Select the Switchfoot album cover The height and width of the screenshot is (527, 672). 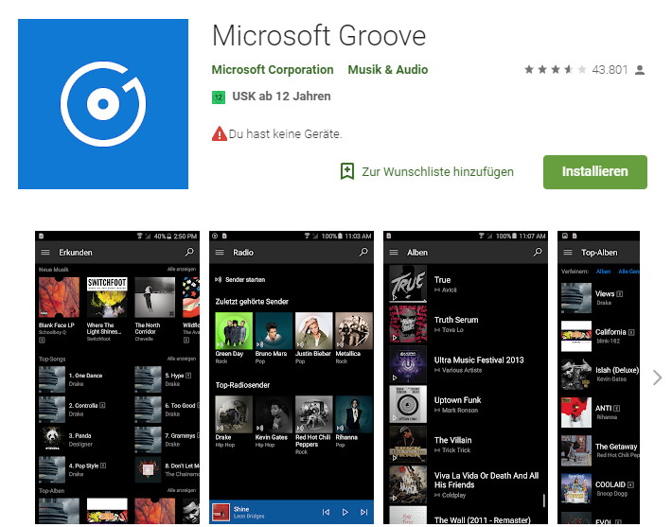click(x=107, y=297)
